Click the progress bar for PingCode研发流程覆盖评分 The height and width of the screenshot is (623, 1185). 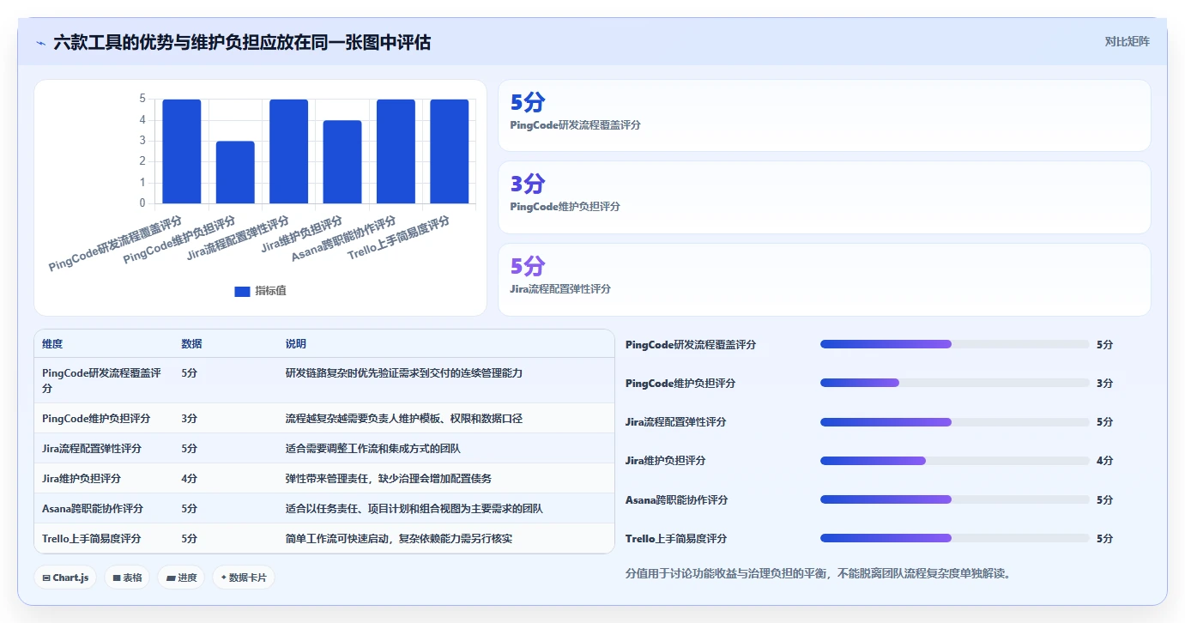click(x=954, y=344)
